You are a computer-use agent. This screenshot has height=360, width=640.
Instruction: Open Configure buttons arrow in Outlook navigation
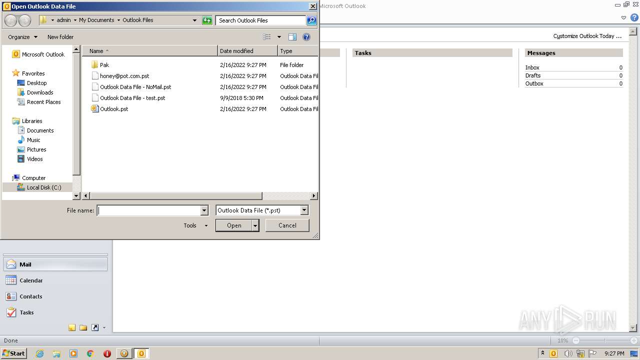[x=104, y=328]
